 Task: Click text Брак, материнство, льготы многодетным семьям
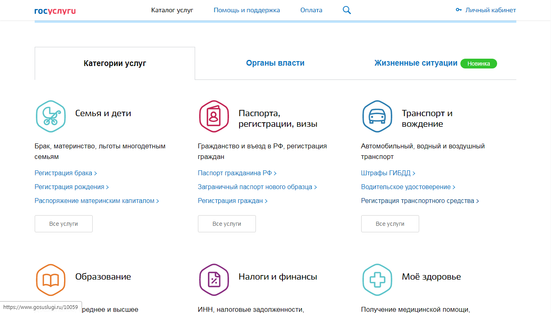coord(100,151)
